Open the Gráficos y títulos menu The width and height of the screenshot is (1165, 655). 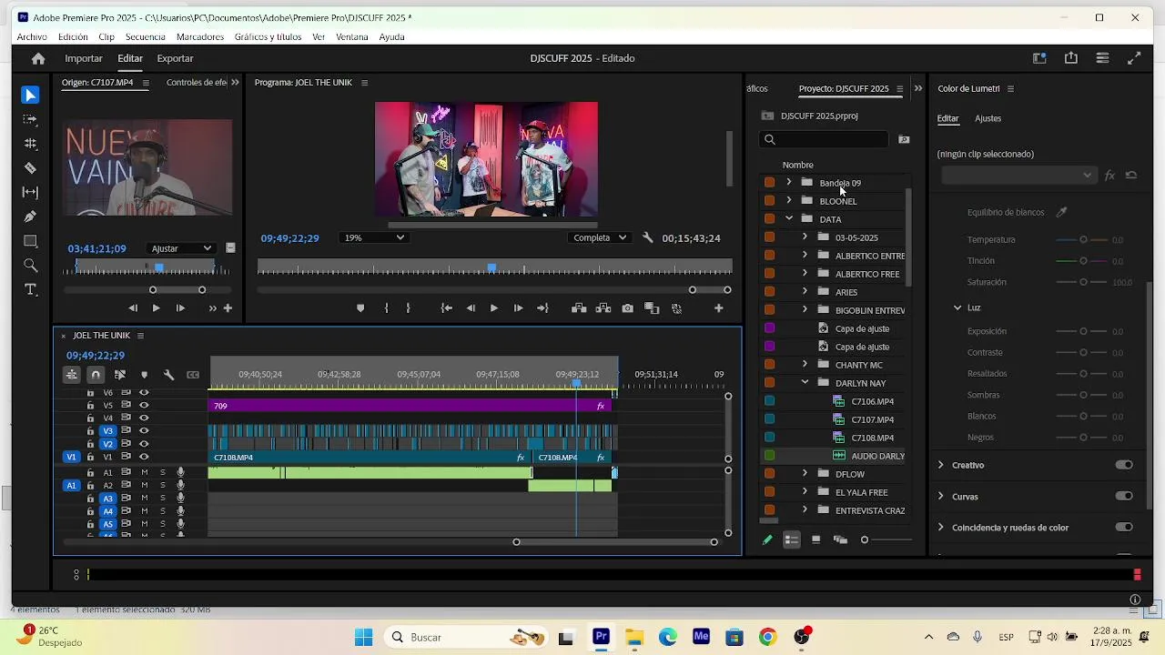[268, 37]
